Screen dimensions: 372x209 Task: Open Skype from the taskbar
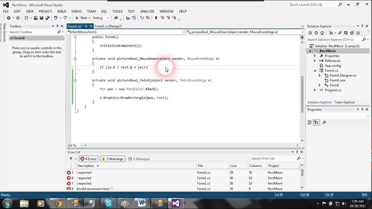tap(108, 203)
